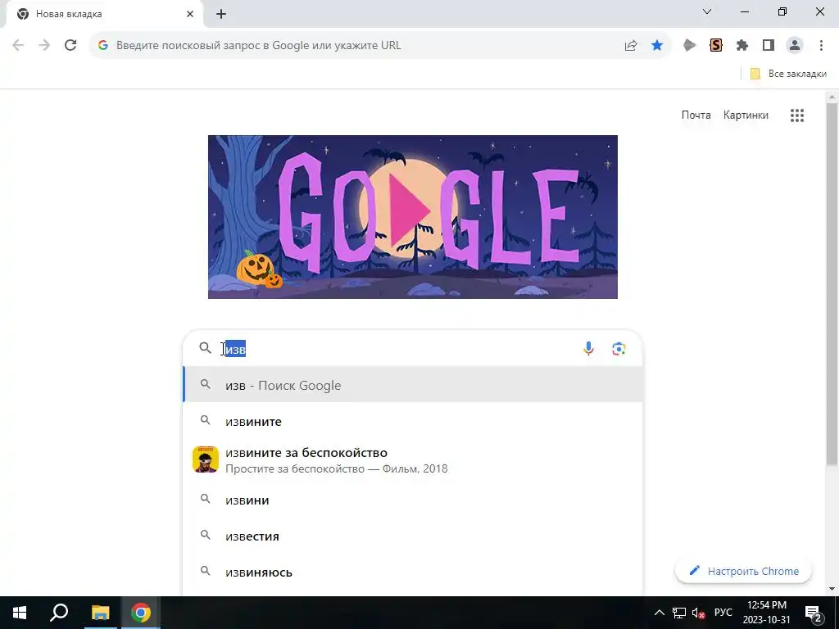This screenshot has width=839, height=629.
Task: Reload the page with refresh icon
Action: point(70,46)
